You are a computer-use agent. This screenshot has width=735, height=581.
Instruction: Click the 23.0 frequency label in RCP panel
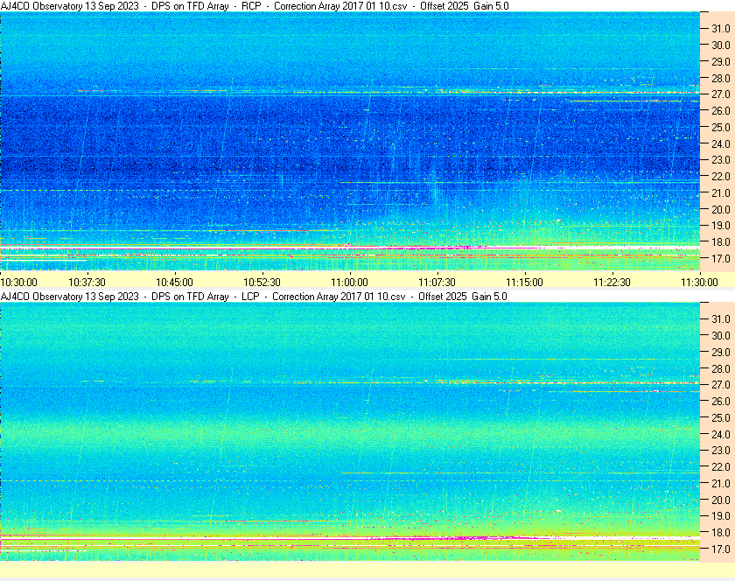coord(720,160)
